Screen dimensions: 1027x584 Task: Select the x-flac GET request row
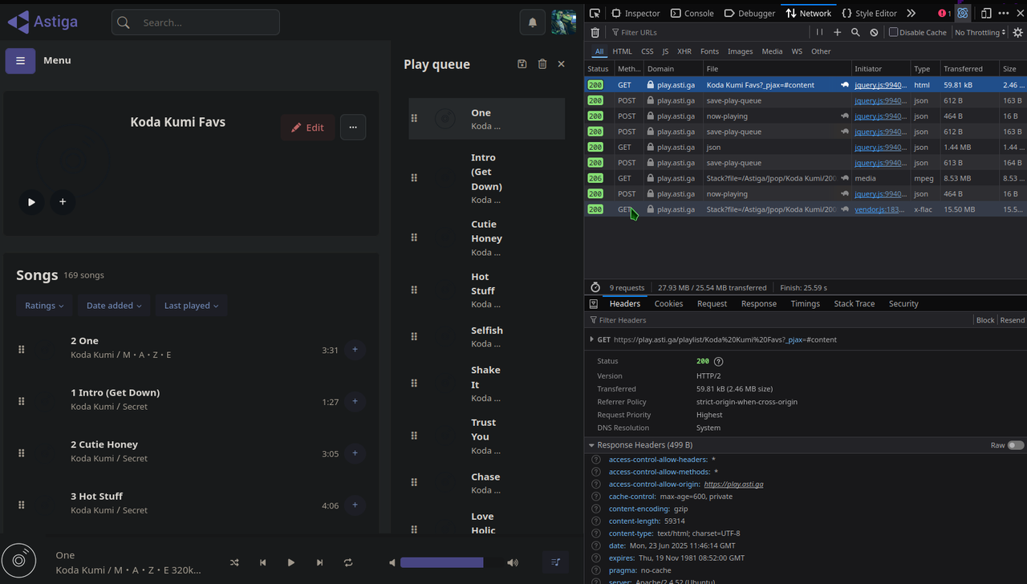click(x=806, y=209)
